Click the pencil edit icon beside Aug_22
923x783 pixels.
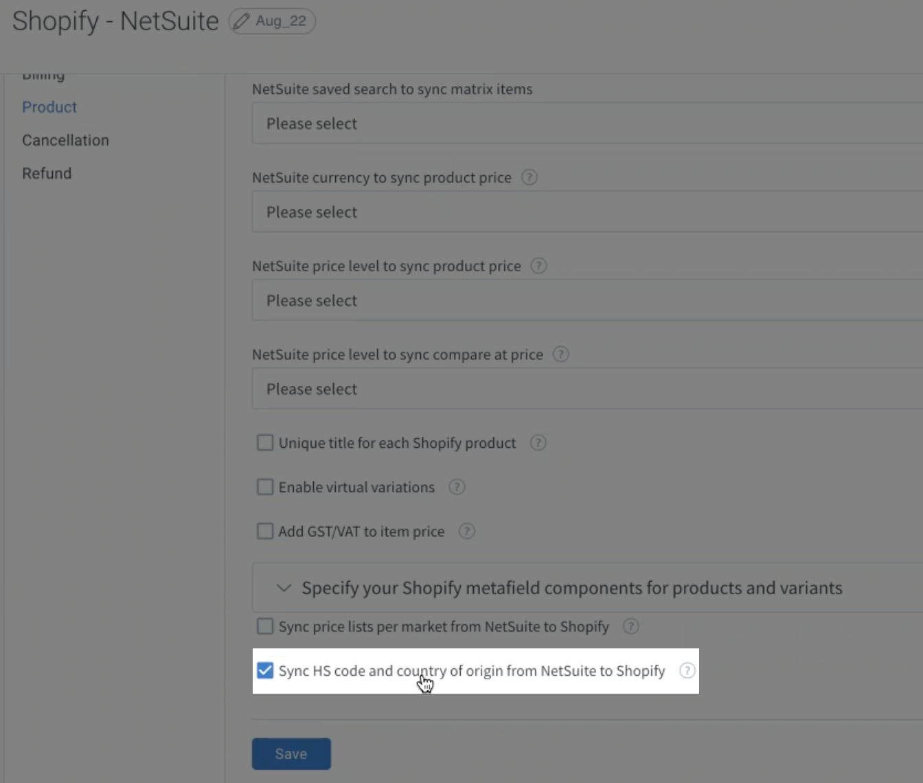[241, 21]
